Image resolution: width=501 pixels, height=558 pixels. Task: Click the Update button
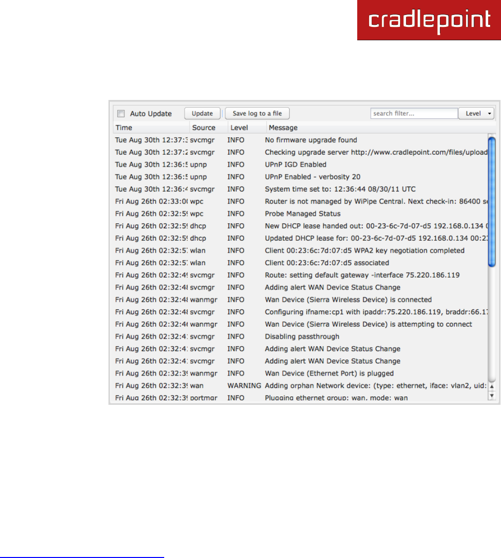click(202, 113)
